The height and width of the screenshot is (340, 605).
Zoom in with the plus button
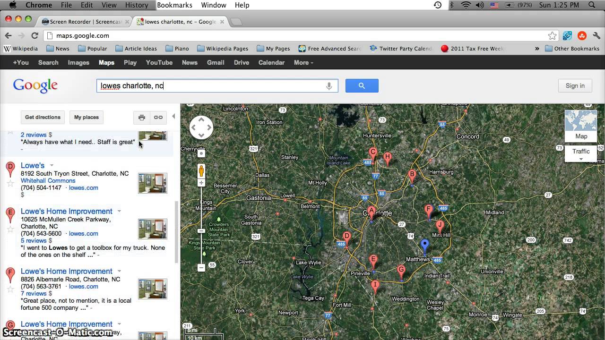click(x=201, y=183)
